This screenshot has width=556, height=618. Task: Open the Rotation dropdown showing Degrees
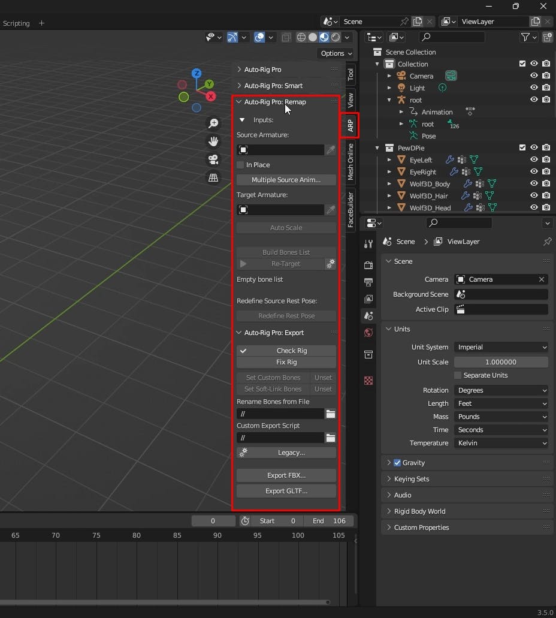coord(501,390)
